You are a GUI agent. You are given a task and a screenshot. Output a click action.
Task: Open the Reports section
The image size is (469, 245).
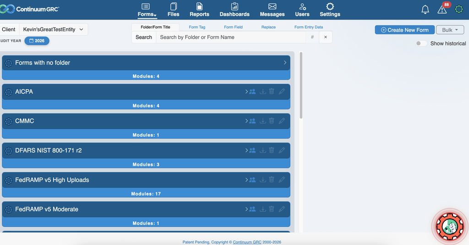point(199,10)
